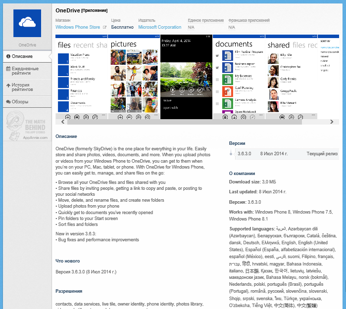Click the calendar icon beside Ежедневные рейтинги
This screenshot has width=346, height=309.
coord(8,69)
